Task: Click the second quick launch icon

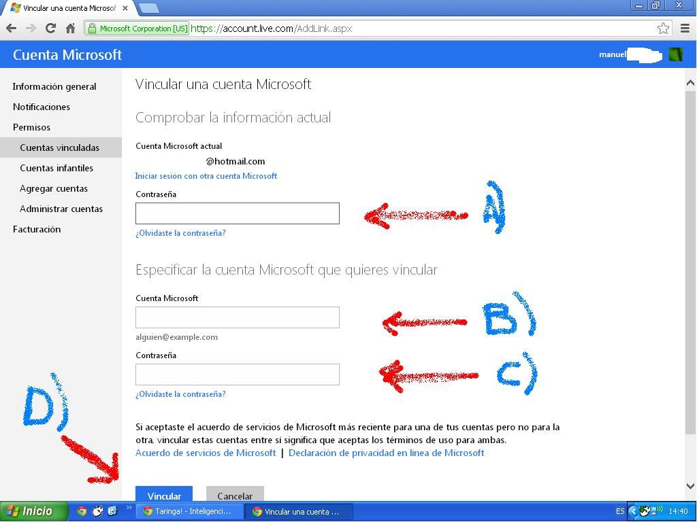Action: (97, 511)
